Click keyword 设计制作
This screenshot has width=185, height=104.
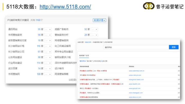pos(59,69)
